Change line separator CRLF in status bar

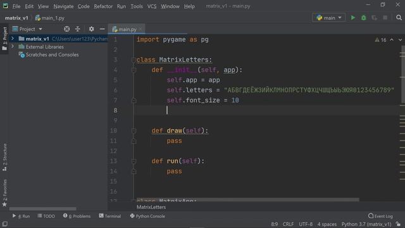tap(288, 224)
